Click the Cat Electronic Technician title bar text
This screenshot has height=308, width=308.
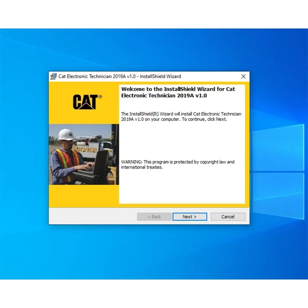coord(120,76)
